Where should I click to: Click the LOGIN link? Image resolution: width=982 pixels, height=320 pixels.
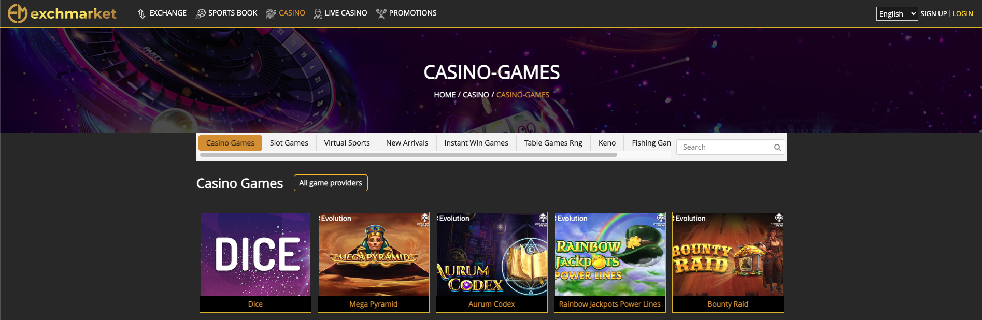[x=963, y=14]
